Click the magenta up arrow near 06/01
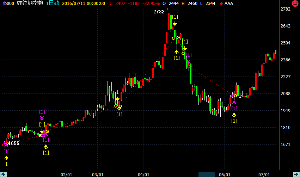This screenshot has width=300, height=177. click(234, 102)
